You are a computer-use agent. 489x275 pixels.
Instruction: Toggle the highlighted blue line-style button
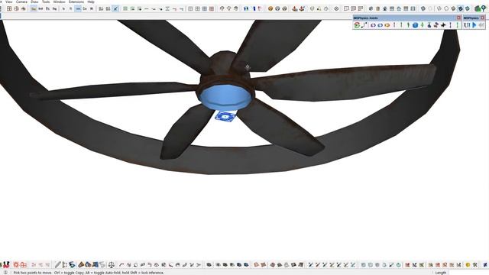click(78, 8)
